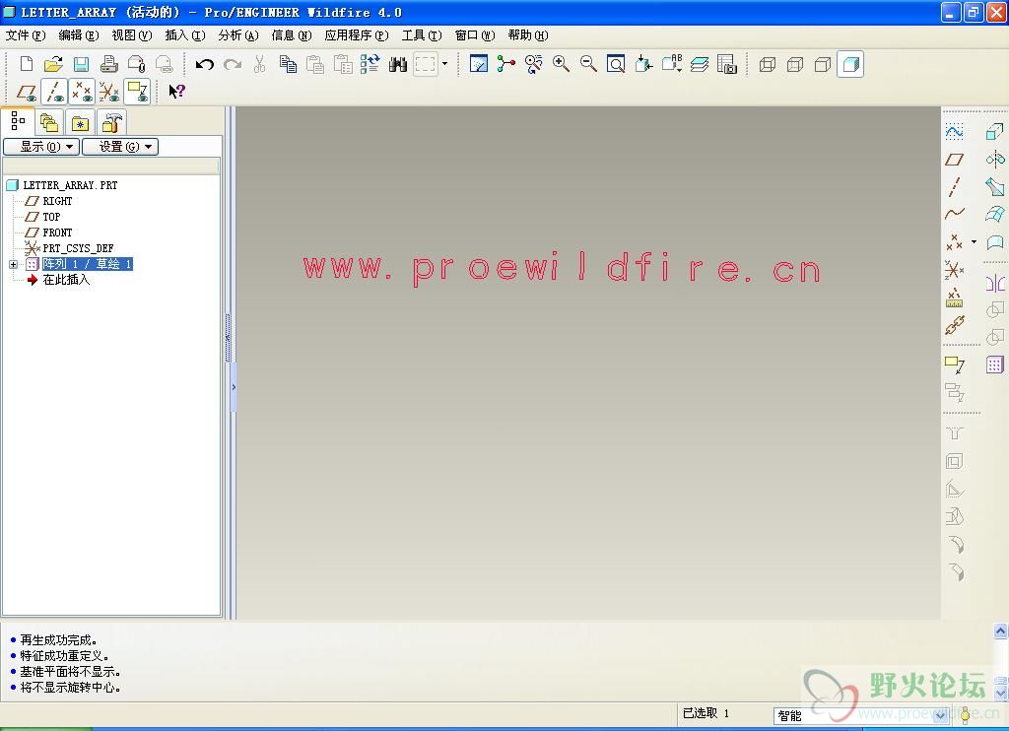Open the 工具(T) menu
Viewport: 1009px width, 731px height.
(x=422, y=35)
